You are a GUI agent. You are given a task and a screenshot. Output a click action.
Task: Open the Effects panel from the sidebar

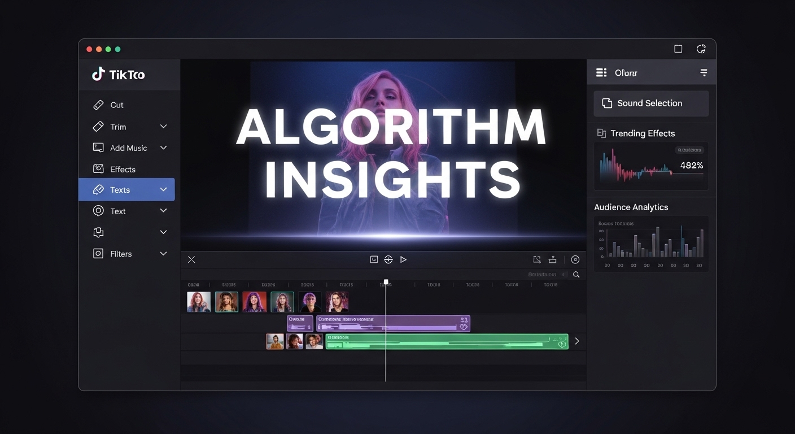(x=122, y=170)
